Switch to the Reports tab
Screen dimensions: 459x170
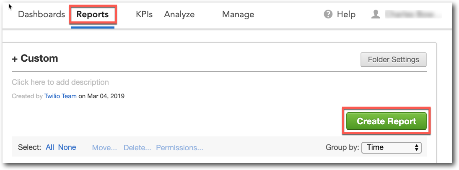point(92,15)
